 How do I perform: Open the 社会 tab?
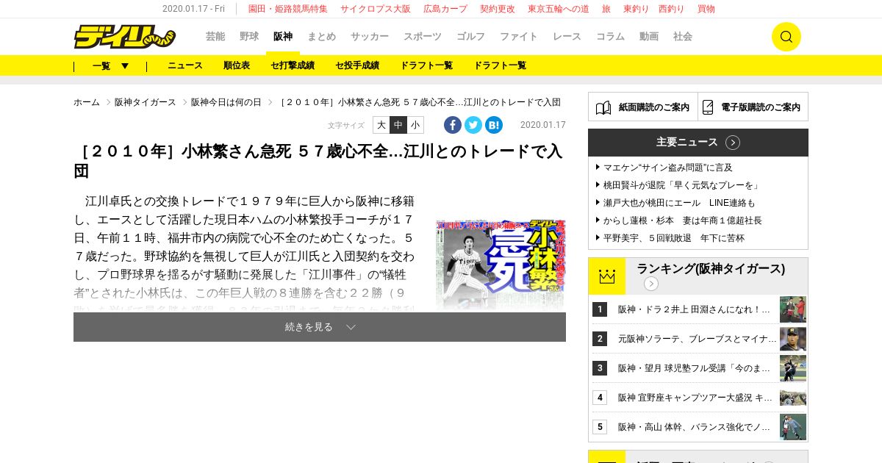(x=683, y=37)
